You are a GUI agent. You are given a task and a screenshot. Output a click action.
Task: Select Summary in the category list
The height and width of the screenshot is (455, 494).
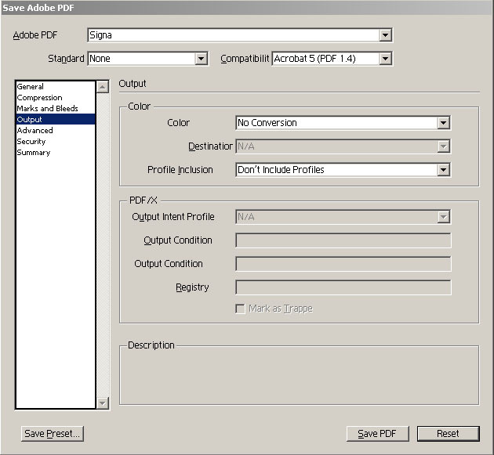(x=56, y=153)
